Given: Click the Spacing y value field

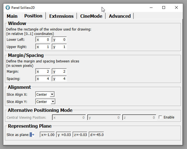Looking at the screenshot, I should [59, 79].
